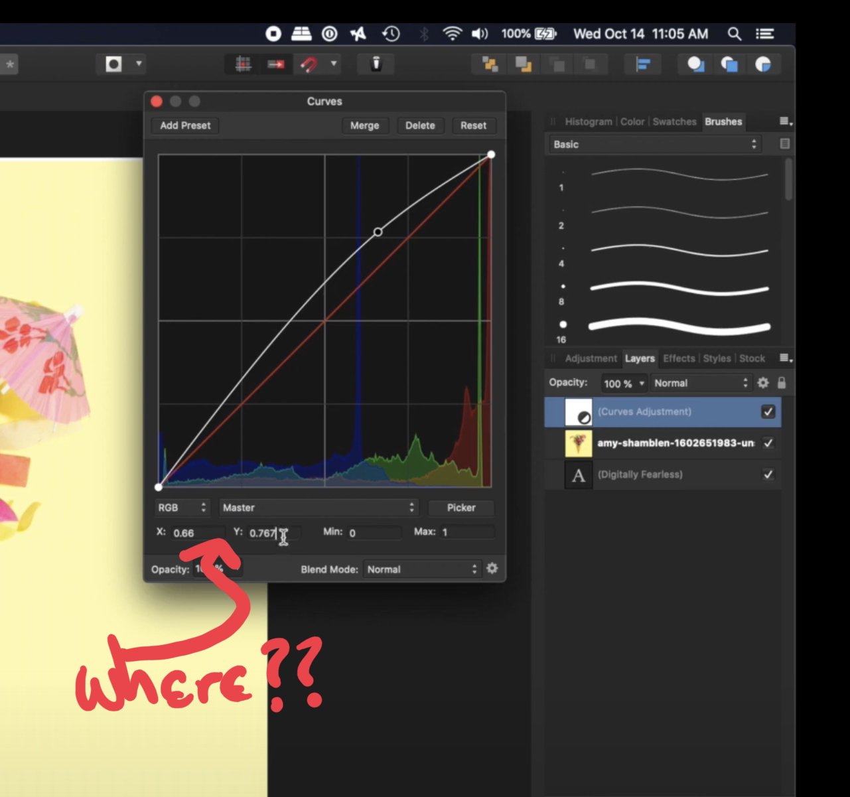850x797 pixels.
Task: Toggle visibility of Digitally Fearless text layer
Action: (x=768, y=474)
